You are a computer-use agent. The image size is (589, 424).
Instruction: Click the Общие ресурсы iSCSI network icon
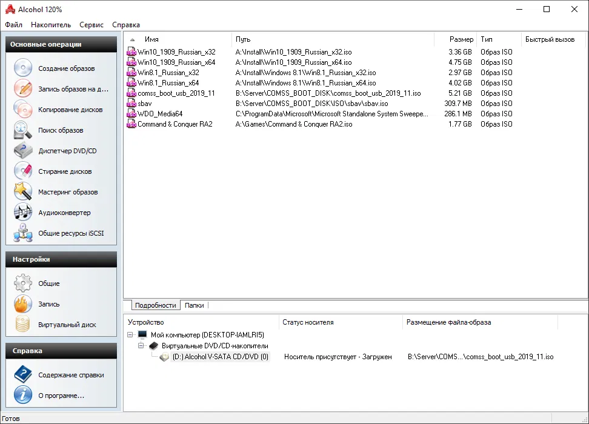23,233
